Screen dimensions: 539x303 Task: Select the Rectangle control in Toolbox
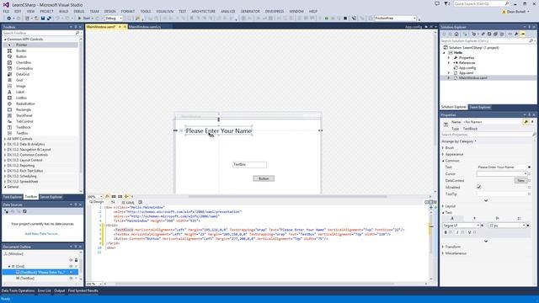pyautogui.click(x=24, y=109)
